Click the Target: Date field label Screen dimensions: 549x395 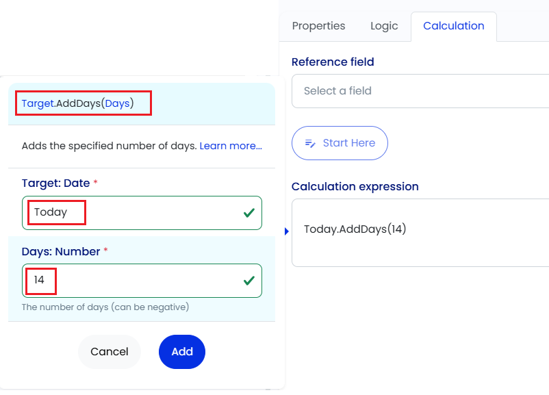coord(55,183)
